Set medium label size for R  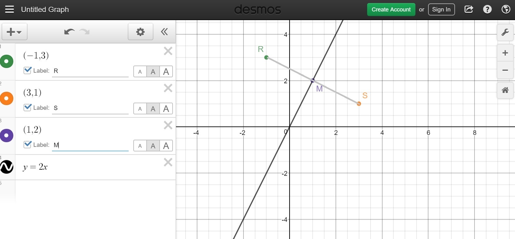tap(153, 71)
